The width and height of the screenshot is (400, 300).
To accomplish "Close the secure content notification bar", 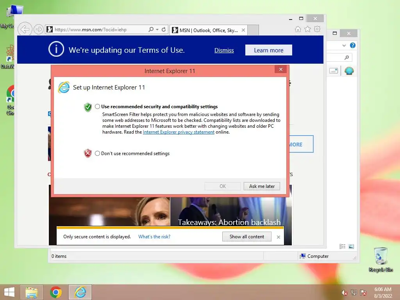I will [x=278, y=237].
